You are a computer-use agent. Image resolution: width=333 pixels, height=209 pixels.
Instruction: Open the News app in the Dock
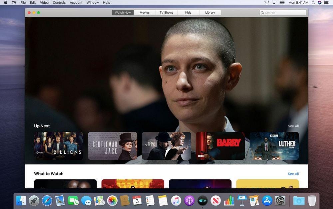pyautogui.click(x=216, y=201)
